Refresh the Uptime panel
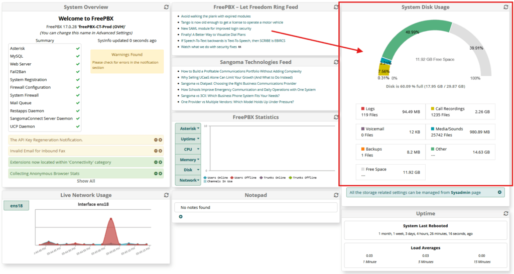 (x=506, y=213)
